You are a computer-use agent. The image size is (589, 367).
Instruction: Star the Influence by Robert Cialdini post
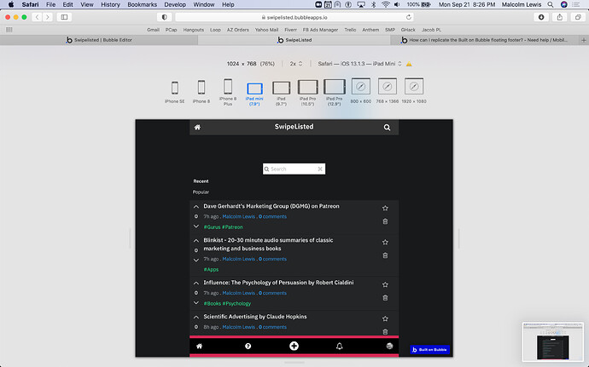(x=385, y=284)
